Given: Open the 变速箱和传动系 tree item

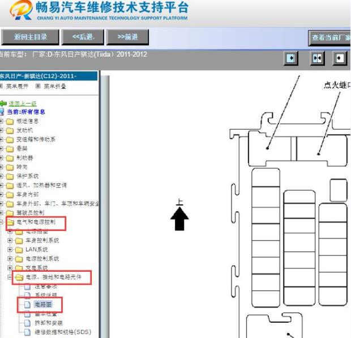Looking at the screenshot, I should [x=36, y=139].
